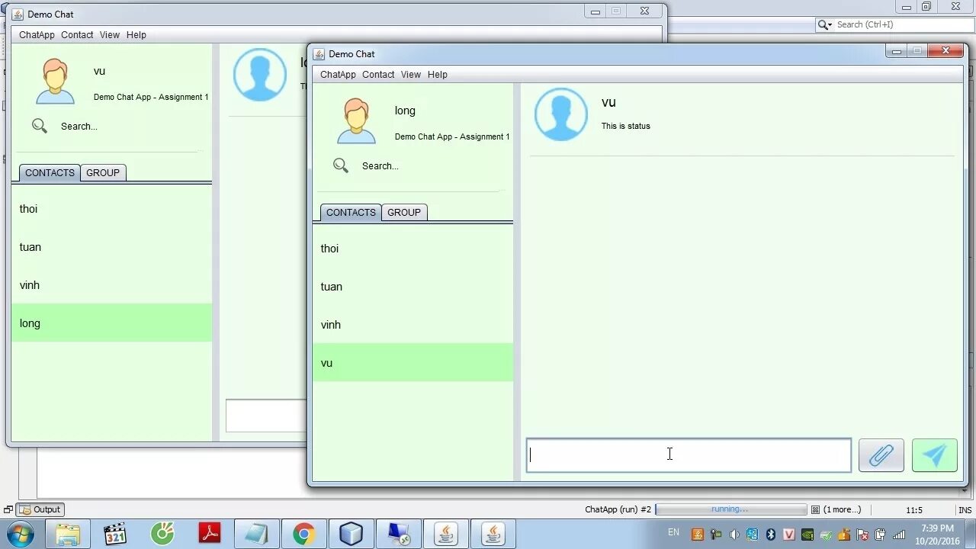Click the blue avatar in vu's conversation header
976x549 pixels.
(561, 114)
